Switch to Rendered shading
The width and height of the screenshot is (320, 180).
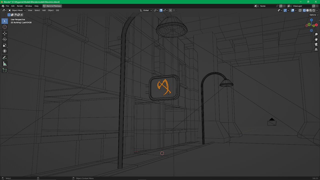tap(314, 10)
